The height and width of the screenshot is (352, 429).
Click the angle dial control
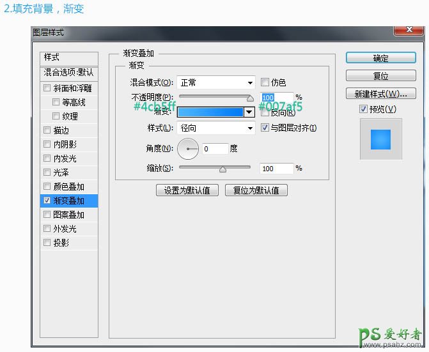click(188, 149)
